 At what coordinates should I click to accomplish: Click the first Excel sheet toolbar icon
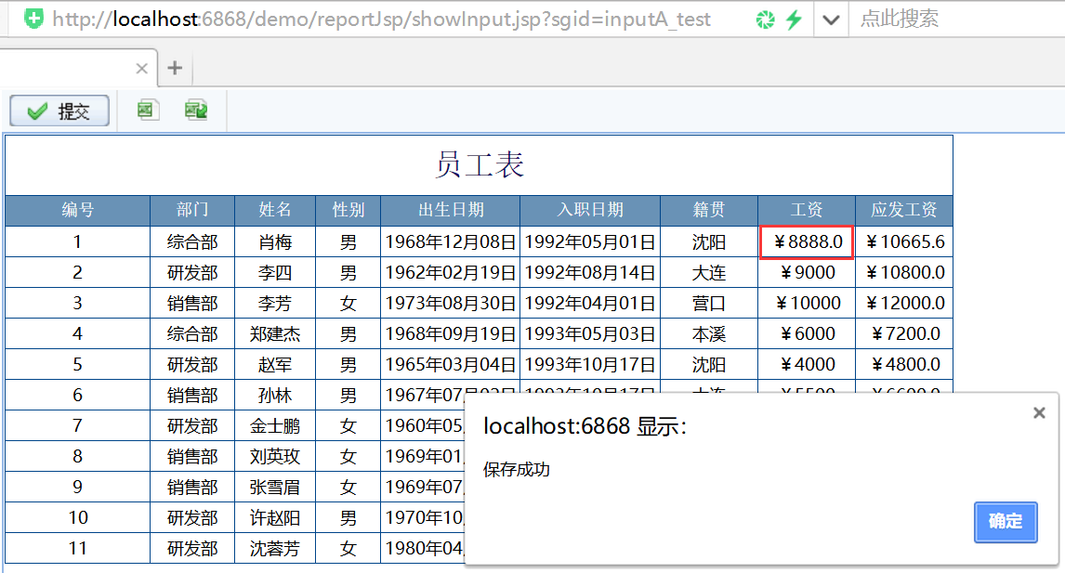pyautogui.click(x=148, y=110)
